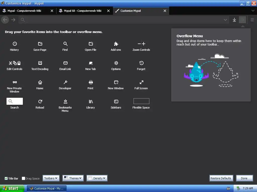This screenshot has width=257, height=192.
Task: Click the Restore Defaults button
Action: coord(221,178)
